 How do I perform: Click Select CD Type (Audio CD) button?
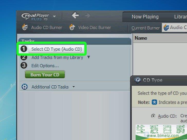click(x=56, y=49)
